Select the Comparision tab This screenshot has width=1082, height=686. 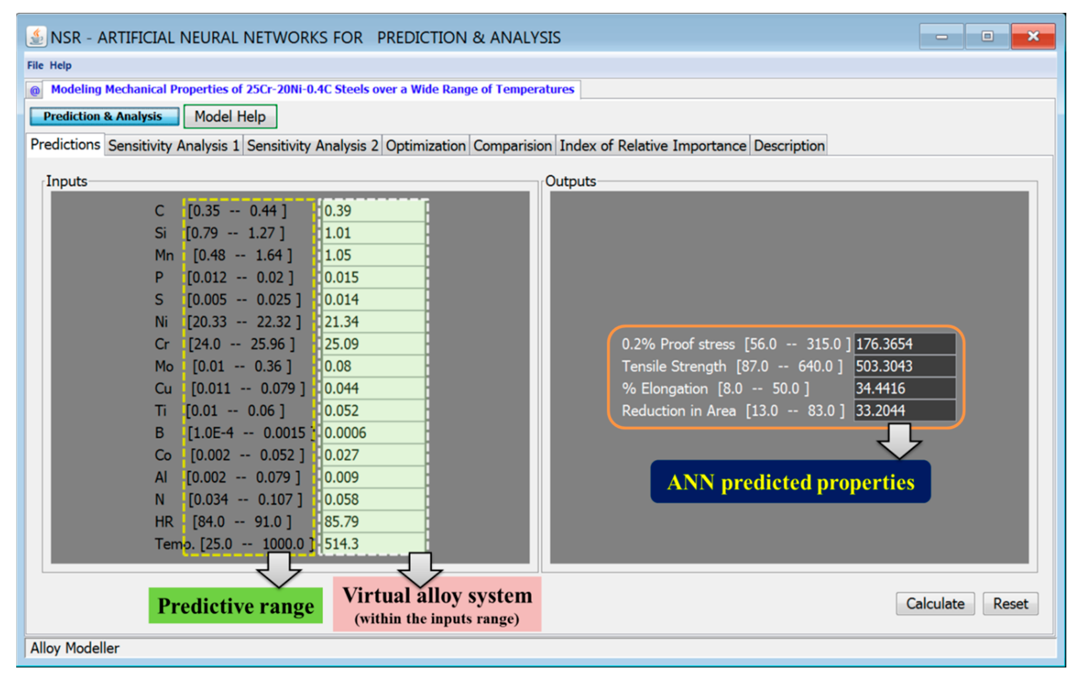[512, 146]
